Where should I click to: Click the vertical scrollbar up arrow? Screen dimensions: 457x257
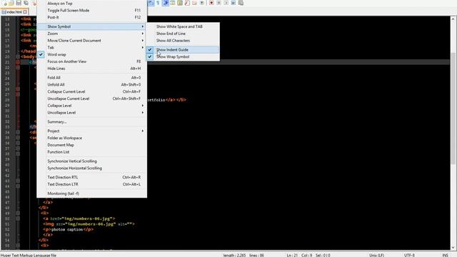point(453,19)
